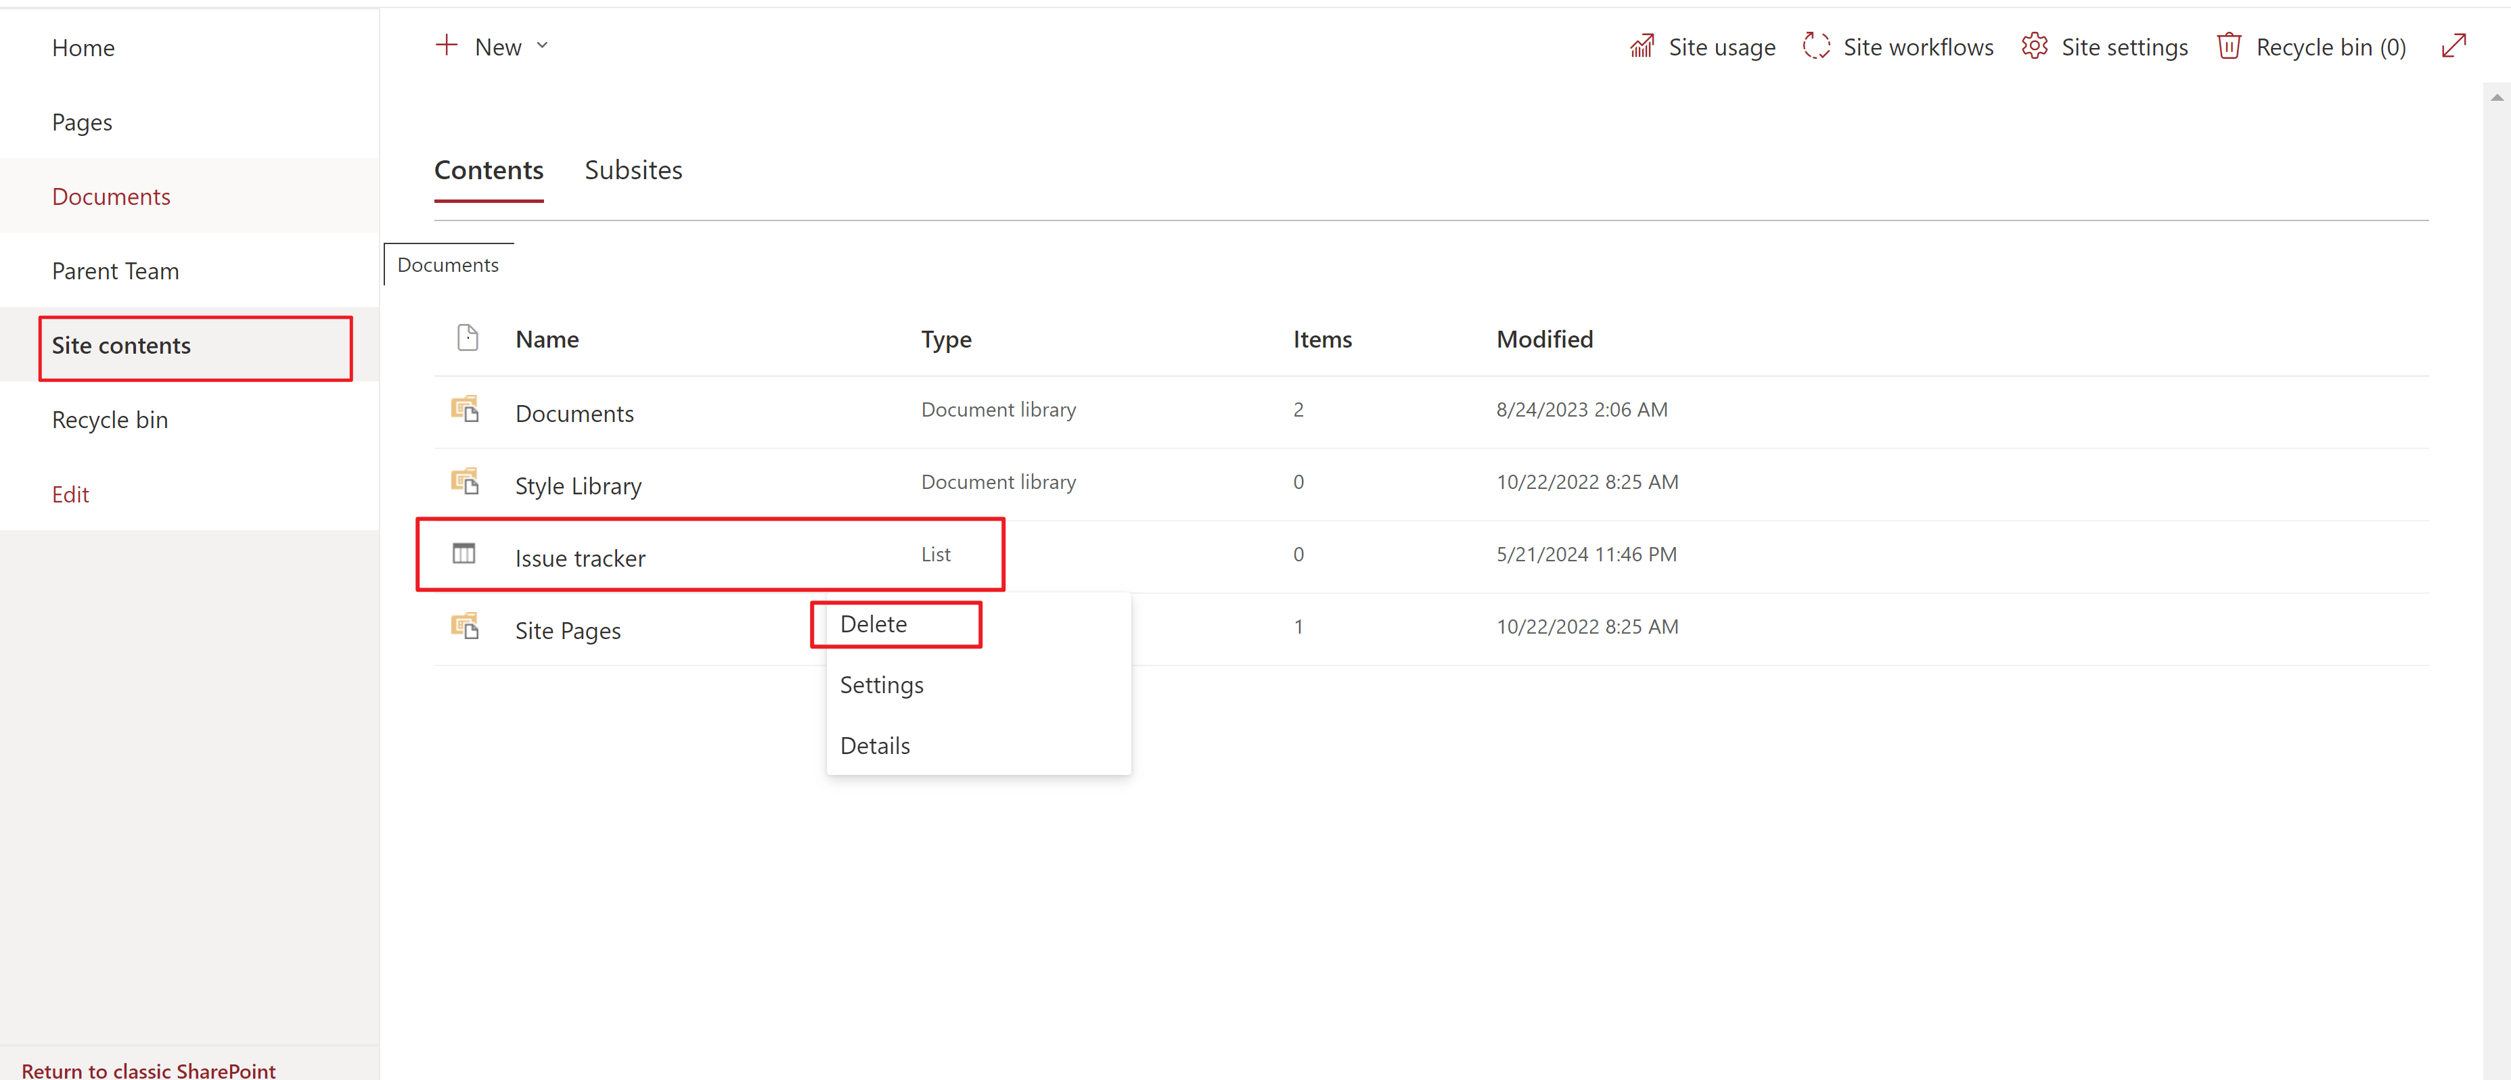Click the file type column header icon

tap(468, 338)
